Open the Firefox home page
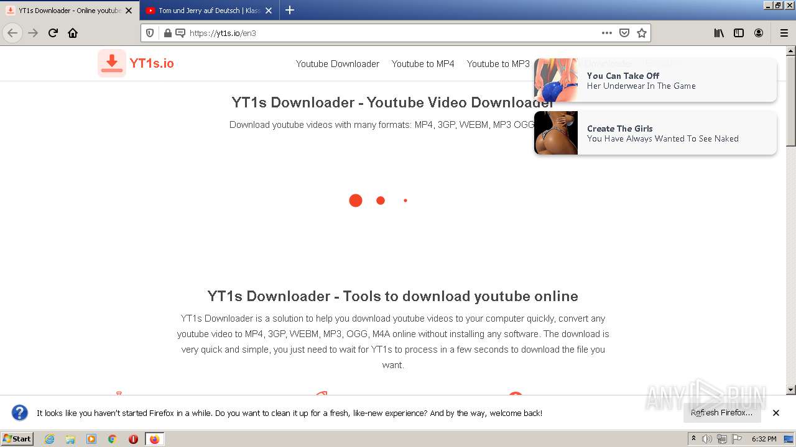The height and width of the screenshot is (447, 796). [73, 33]
